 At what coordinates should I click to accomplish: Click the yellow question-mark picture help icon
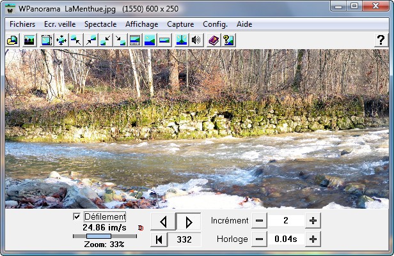[228, 40]
